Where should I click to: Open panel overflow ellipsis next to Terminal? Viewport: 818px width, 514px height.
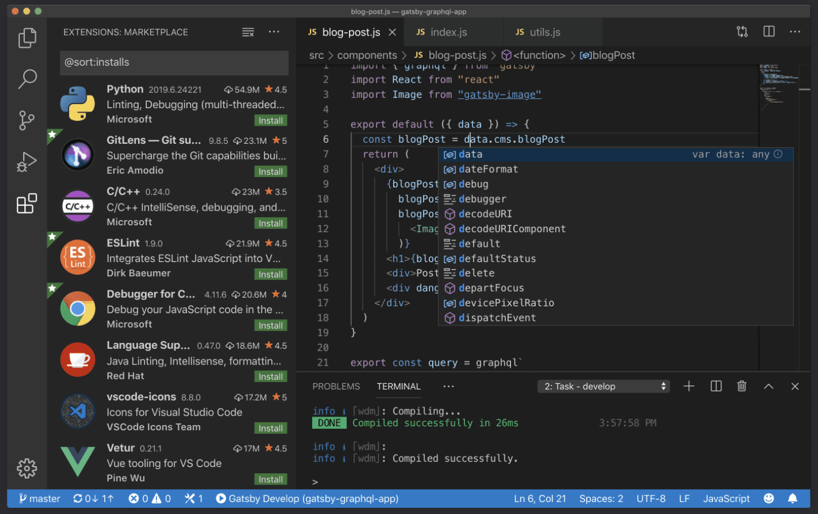(x=449, y=386)
